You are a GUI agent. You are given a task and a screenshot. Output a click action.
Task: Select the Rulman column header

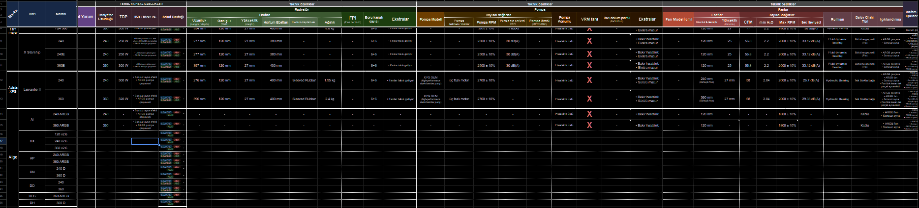[837, 19]
